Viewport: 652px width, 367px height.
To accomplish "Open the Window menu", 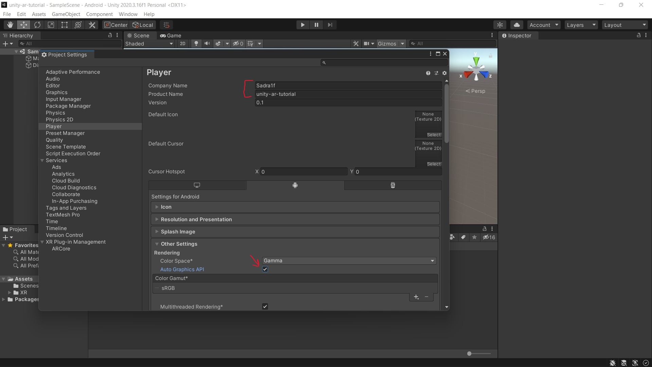I will [128, 14].
